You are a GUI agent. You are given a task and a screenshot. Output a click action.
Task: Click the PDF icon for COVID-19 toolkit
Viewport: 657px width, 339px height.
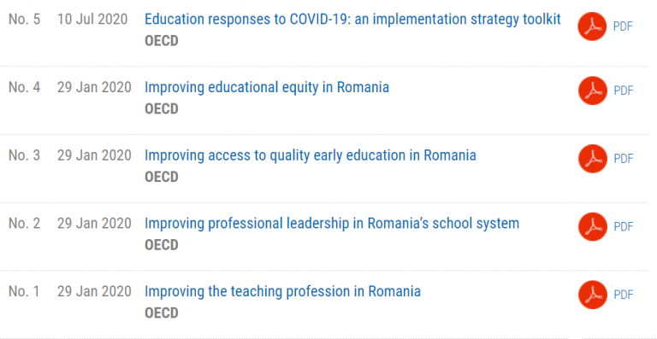pyautogui.click(x=592, y=26)
